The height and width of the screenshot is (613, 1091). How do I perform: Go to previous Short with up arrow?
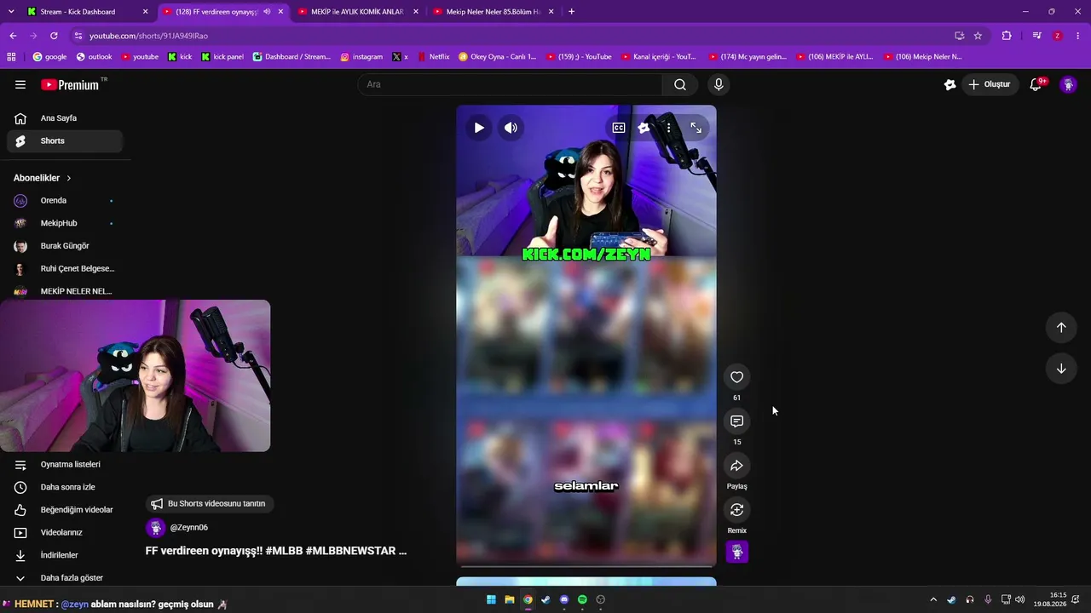coord(1061,328)
